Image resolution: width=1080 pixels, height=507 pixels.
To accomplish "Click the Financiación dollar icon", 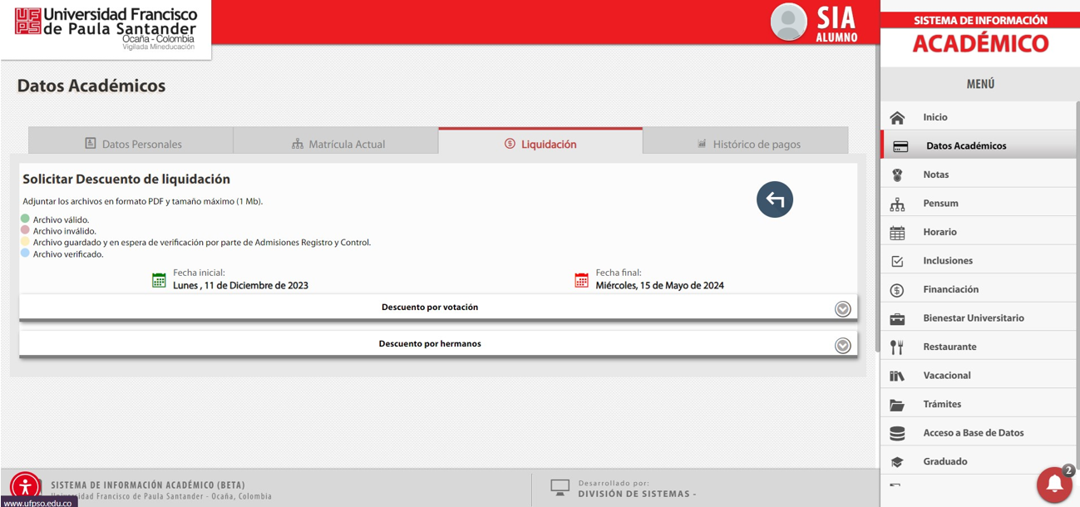I will (897, 290).
